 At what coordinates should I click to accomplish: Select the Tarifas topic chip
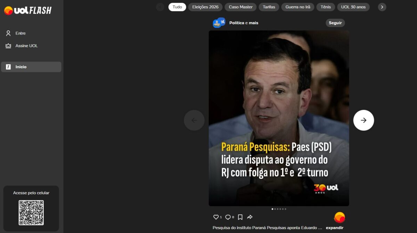[269, 7]
